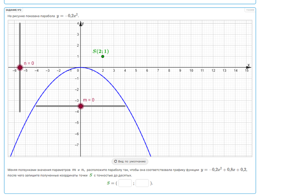291x196 pixels.
Task: Focus the second S coordinate input field
Action: (x=142, y=183)
